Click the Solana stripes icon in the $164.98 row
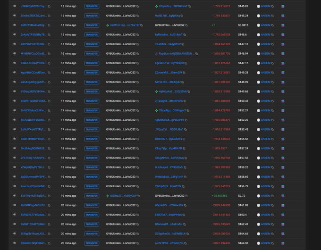Viewport: 321px width, 250px height. tap(283, 243)
